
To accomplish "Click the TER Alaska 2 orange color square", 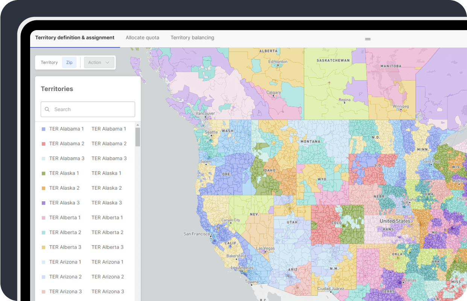I will pyautogui.click(x=43, y=188).
